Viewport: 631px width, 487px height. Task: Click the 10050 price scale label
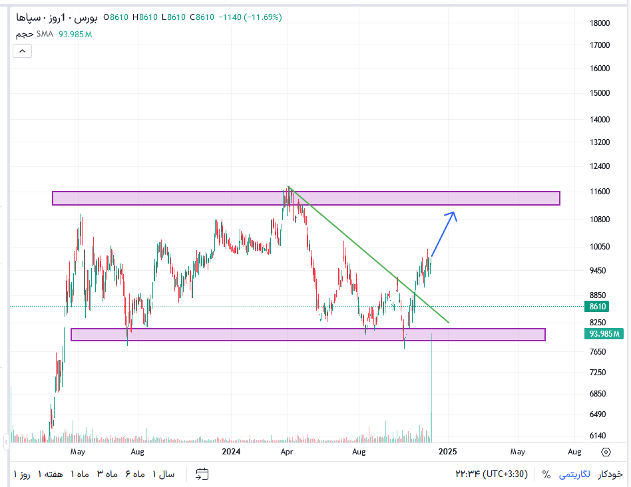(x=600, y=247)
